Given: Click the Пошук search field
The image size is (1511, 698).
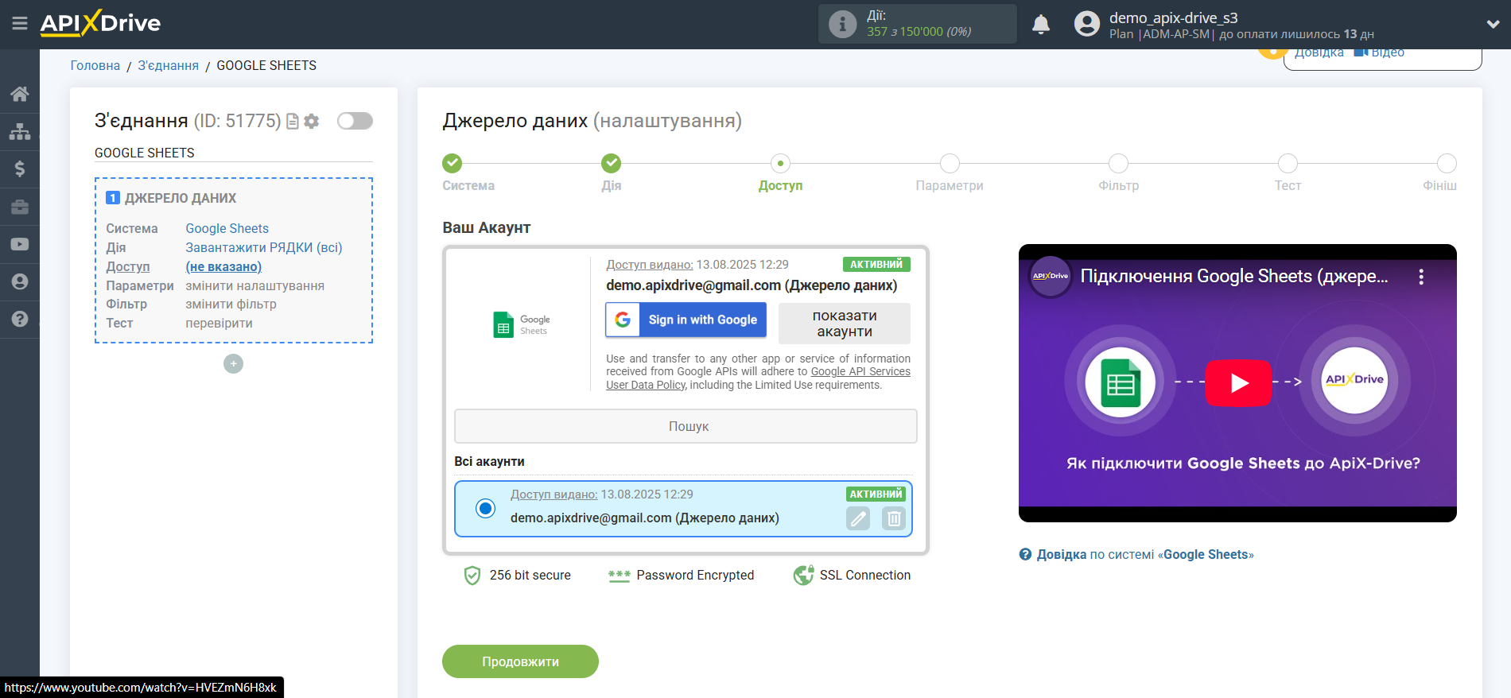Looking at the screenshot, I should (686, 426).
